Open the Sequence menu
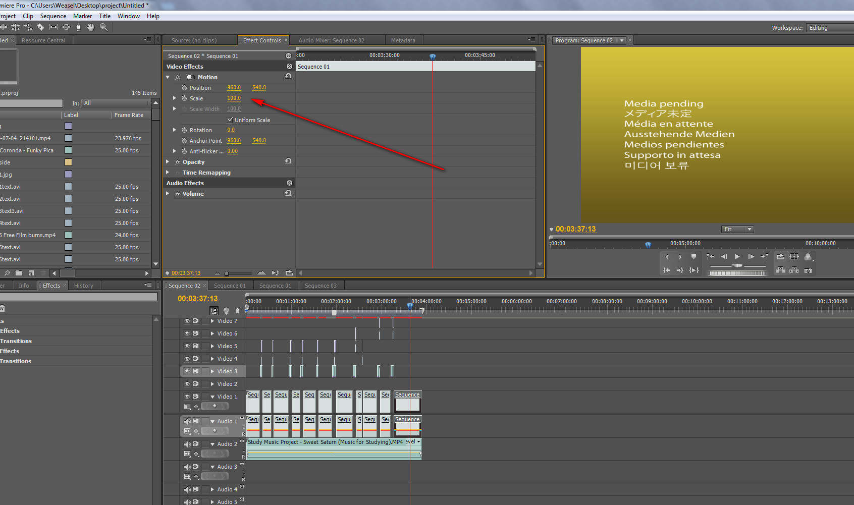854x505 pixels. pos(53,16)
